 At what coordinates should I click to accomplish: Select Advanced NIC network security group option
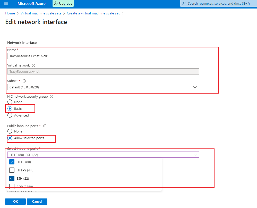tap(10, 115)
